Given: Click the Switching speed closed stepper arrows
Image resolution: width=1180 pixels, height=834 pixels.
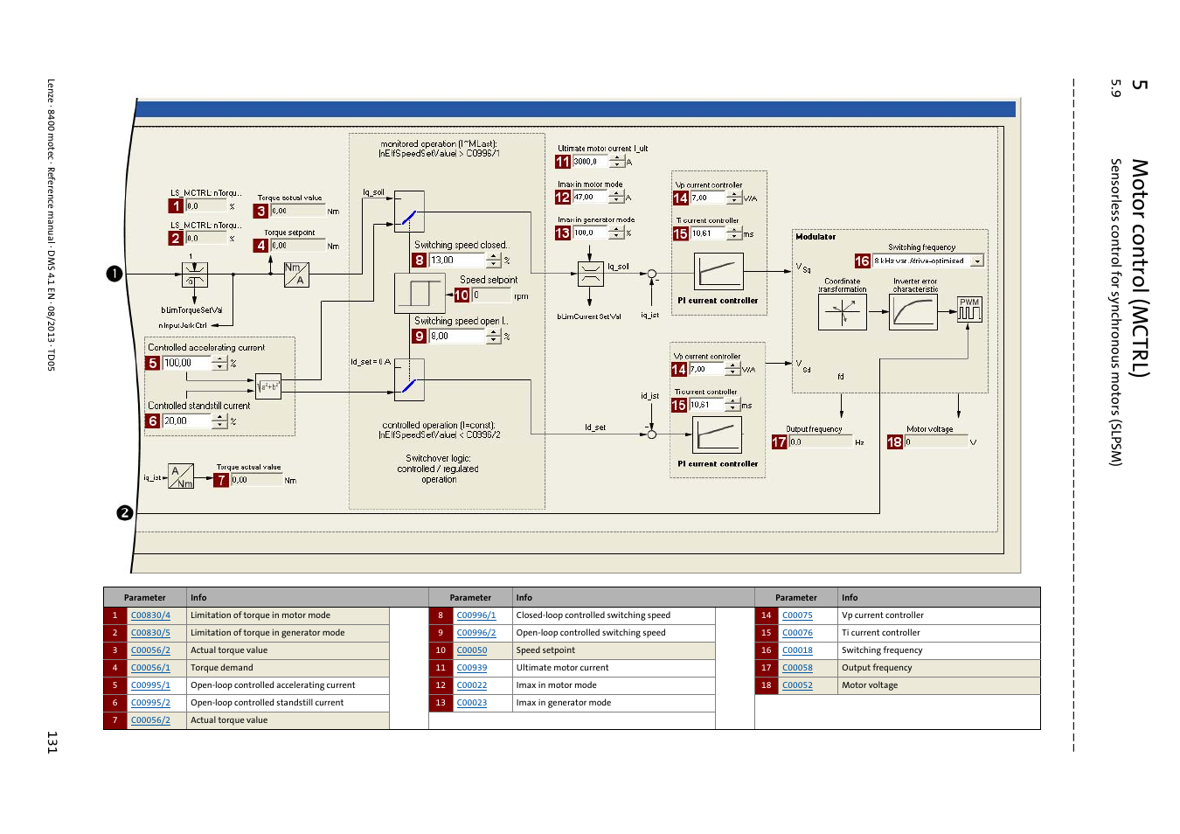Looking at the screenshot, I should tap(493, 260).
